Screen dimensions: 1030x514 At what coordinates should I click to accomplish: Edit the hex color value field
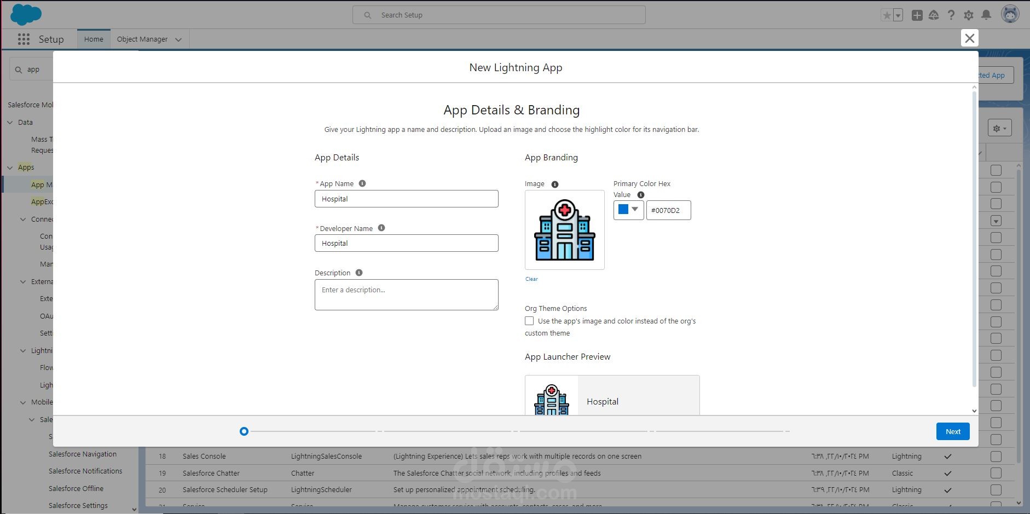click(x=668, y=210)
